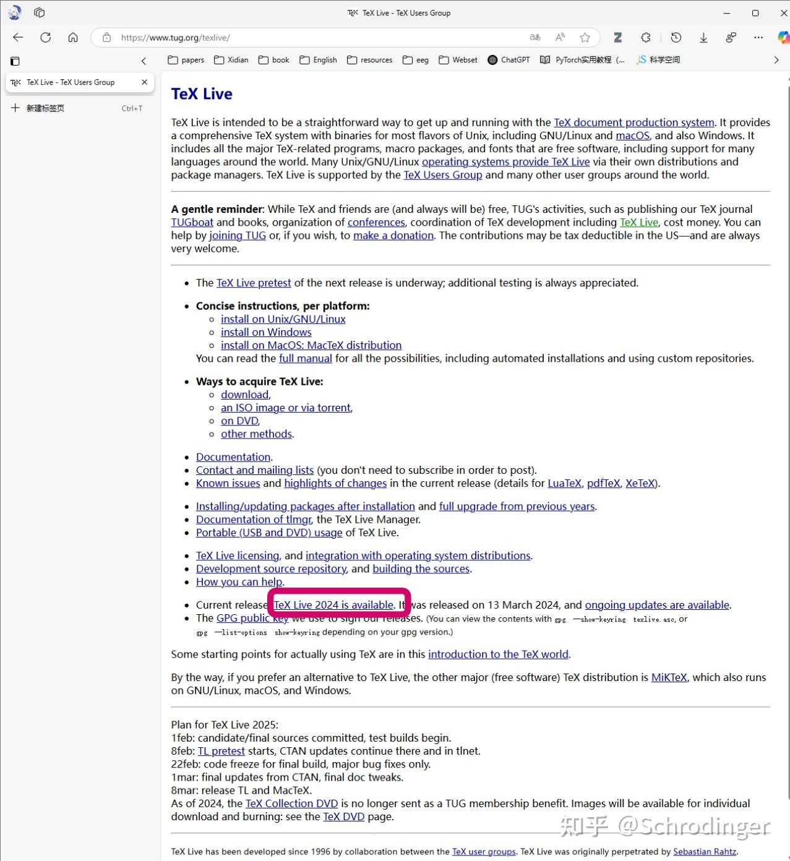Follow the TeX Users Group link

coord(443,175)
